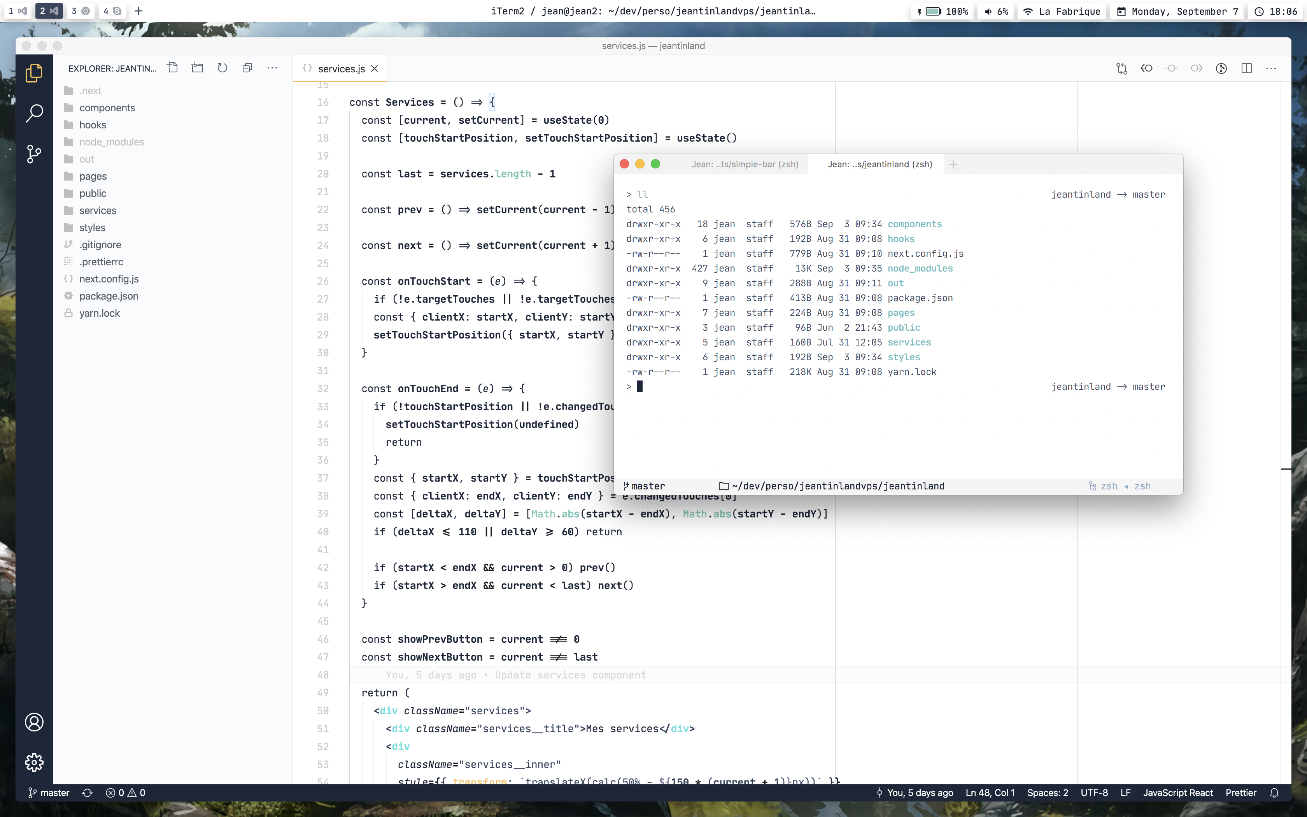
Task: Switch to the simple-bar terminal tab
Action: click(744, 164)
